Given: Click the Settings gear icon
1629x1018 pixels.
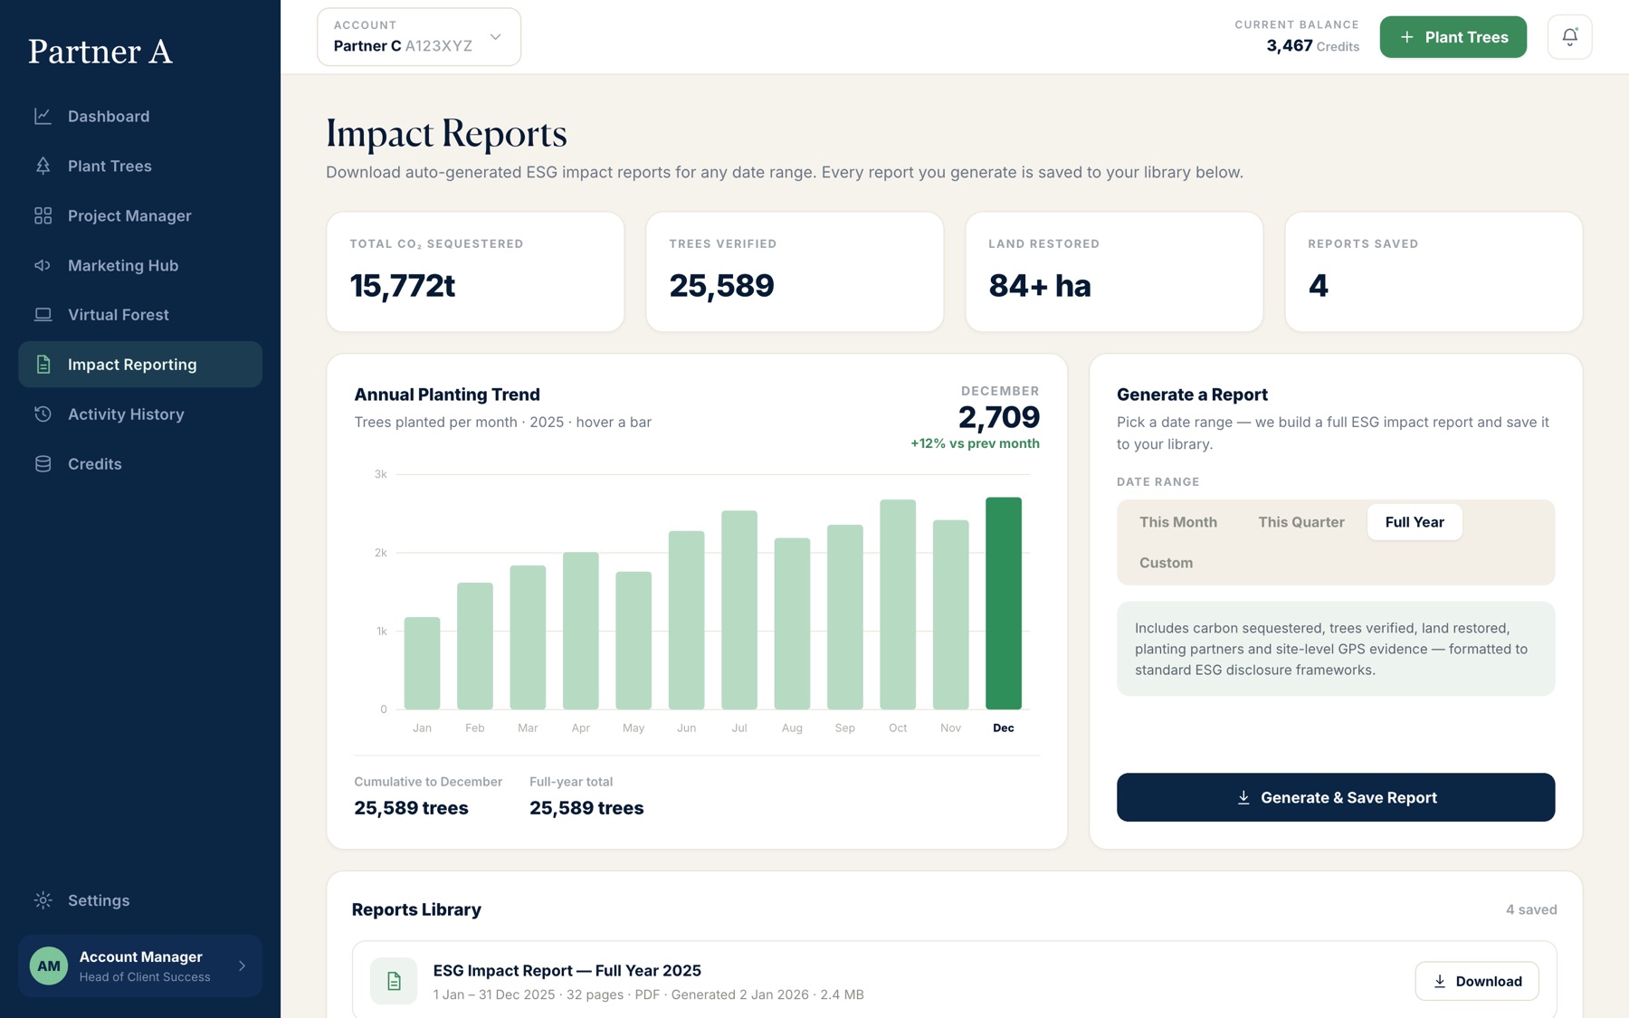Looking at the screenshot, I should click(x=43, y=900).
